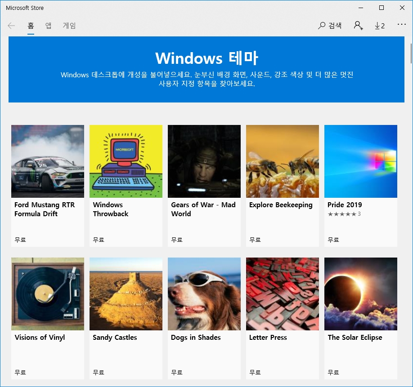The width and height of the screenshot is (413, 387).
Task: Open the Solar Eclipse thumbnail
Action: (x=360, y=294)
